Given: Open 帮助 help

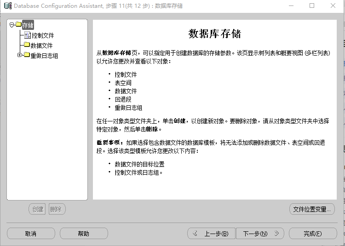Looking at the screenshot, I should [84, 233].
